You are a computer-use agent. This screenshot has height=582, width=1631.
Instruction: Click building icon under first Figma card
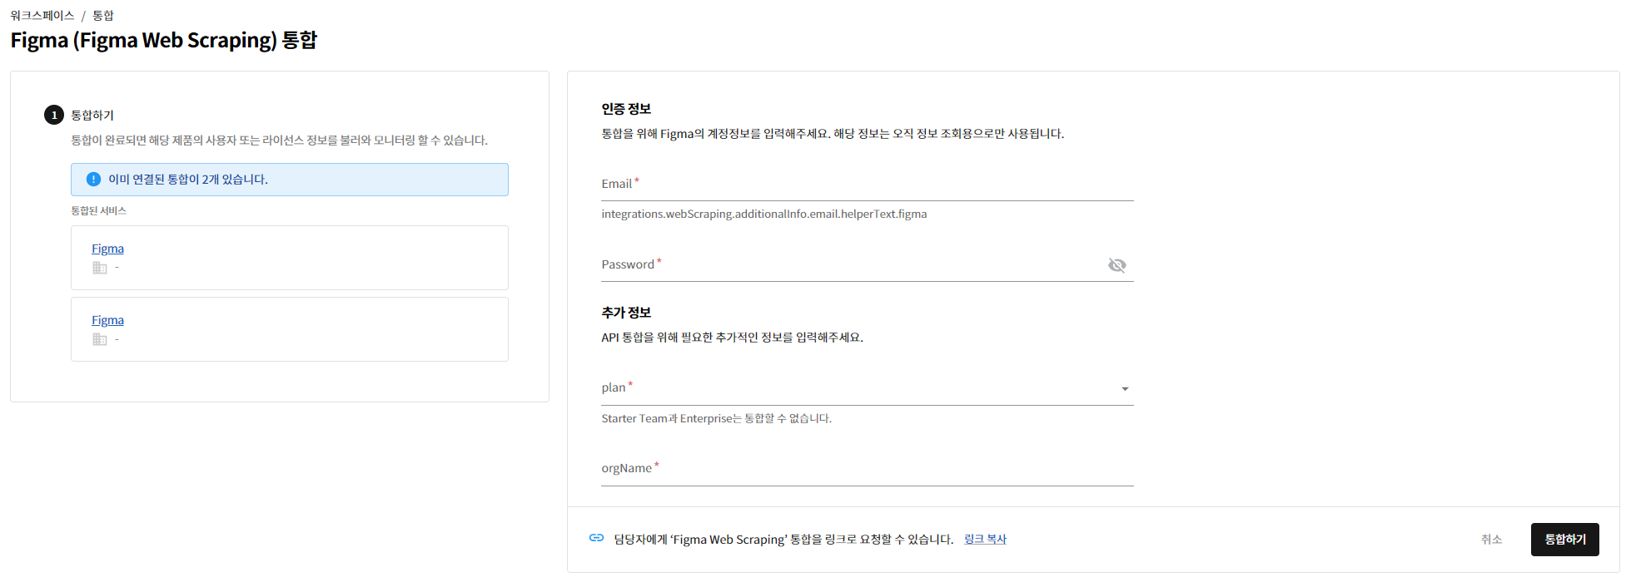[x=100, y=268]
